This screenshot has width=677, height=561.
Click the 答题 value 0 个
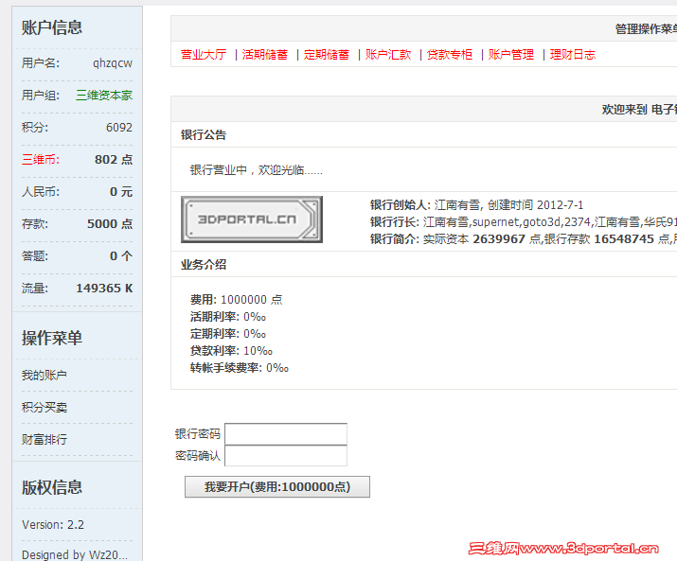point(121,255)
